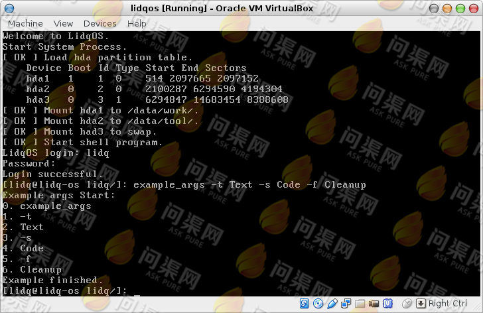Viewport: 483px width, 313px height.
Task: Click the 'Welcome to LidqOS.' line
Action: click(56, 36)
